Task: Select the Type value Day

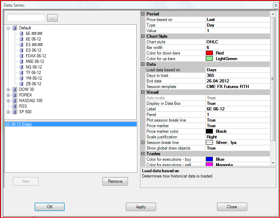Action: [238, 25]
